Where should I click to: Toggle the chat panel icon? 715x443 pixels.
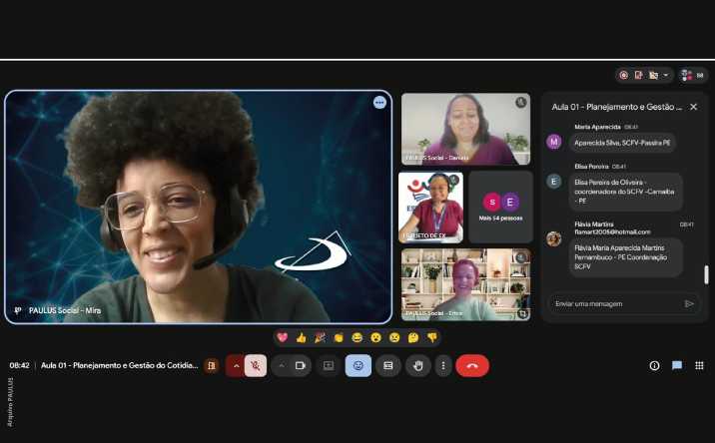click(677, 366)
